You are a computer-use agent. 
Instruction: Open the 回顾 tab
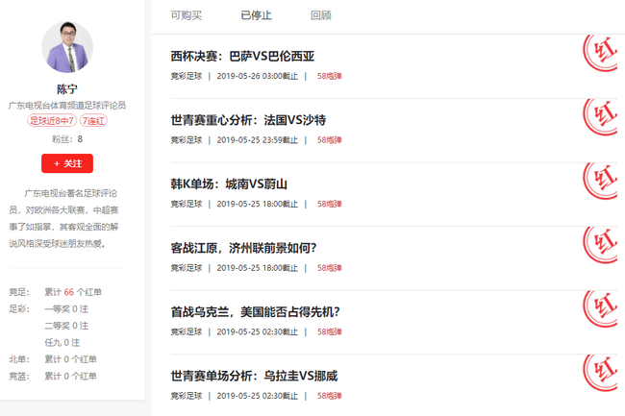[321, 15]
